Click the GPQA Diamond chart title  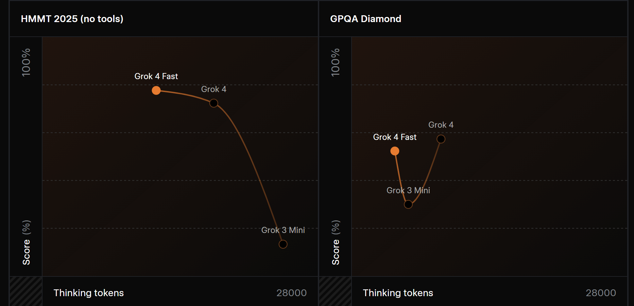coord(365,19)
